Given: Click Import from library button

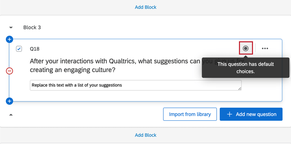Looking at the screenshot, I should point(190,114).
